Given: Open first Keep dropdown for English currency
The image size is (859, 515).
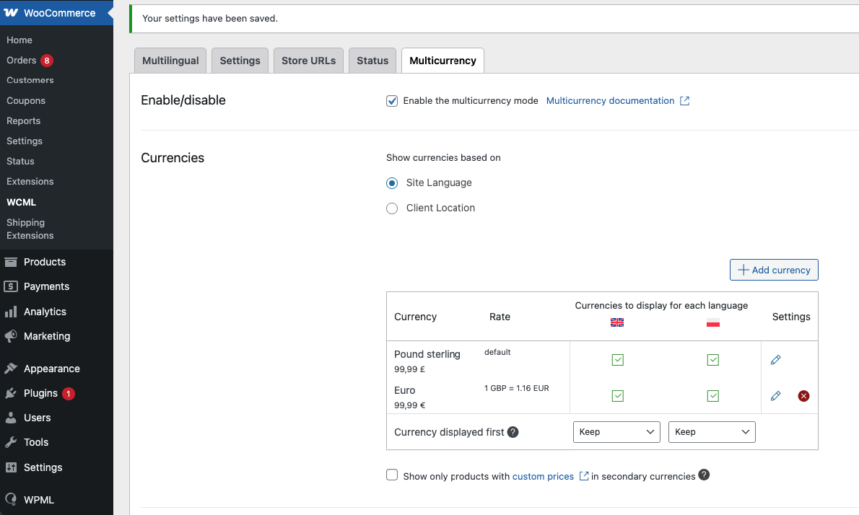Looking at the screenshot, I should 616,432.
